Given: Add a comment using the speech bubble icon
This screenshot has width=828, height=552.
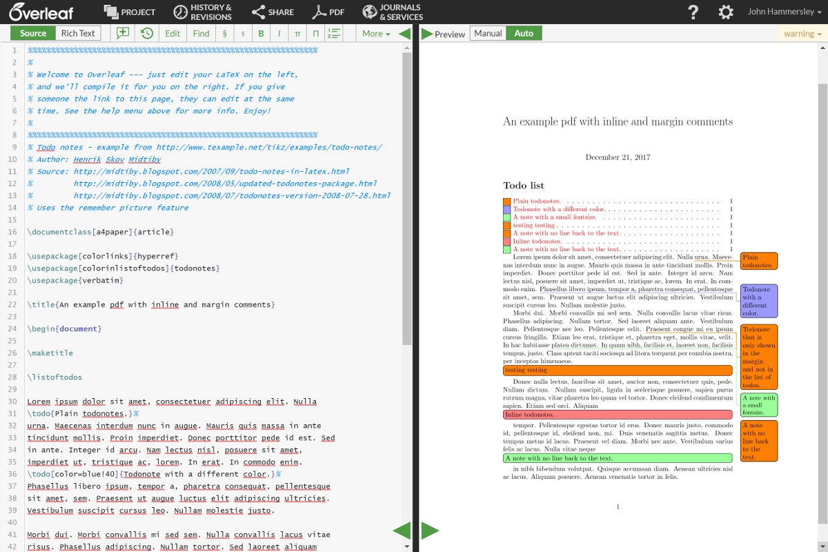Looking at the screenshot, I should coord(121,32).
